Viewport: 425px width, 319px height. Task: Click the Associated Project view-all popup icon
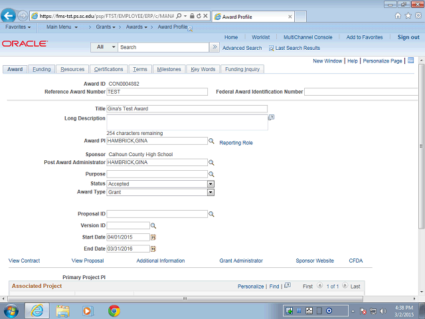(288, 286)
